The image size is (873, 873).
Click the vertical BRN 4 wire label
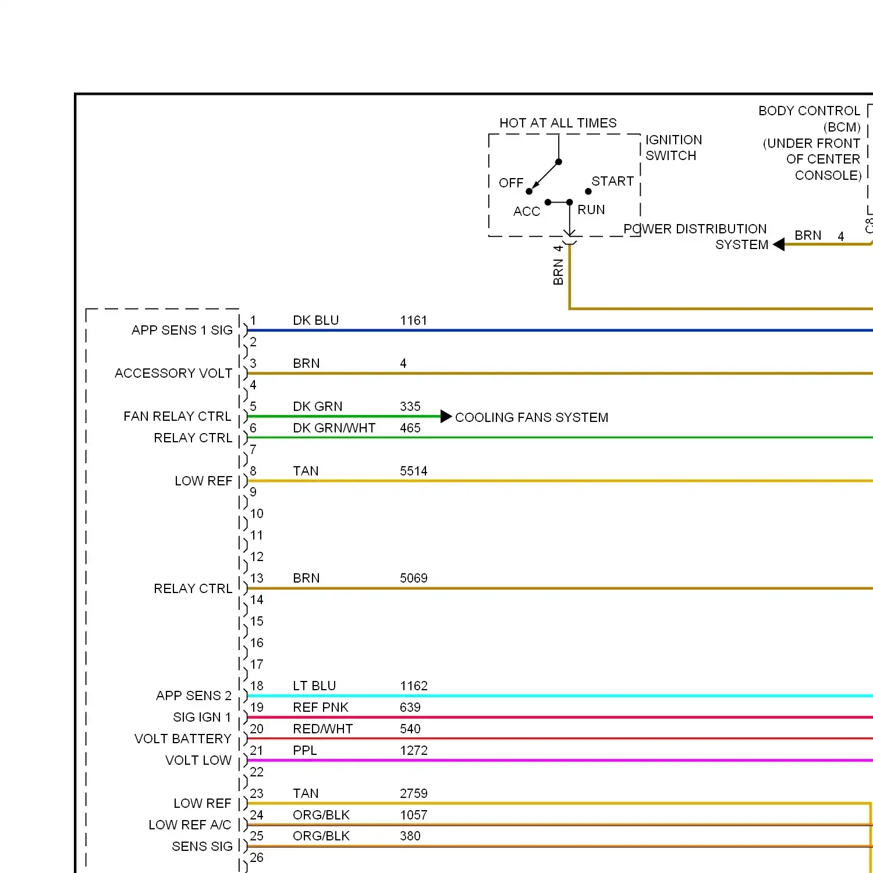pos(558,265)
